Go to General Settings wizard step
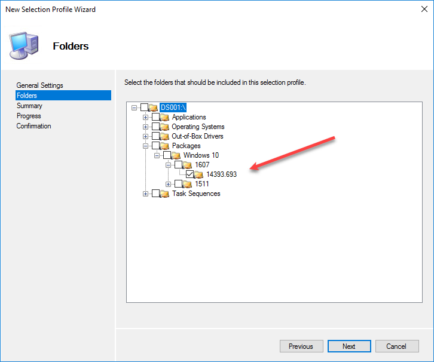Screen dimensions: 434x362 39,85
